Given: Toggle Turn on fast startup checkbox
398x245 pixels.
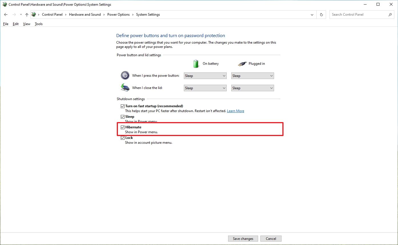Looking at the screenshot, I should tap(123, 106).
